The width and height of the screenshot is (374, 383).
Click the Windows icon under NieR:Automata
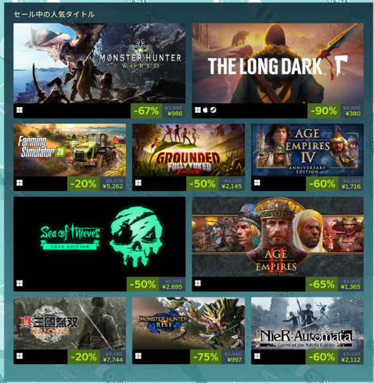[x=257, y=356]
